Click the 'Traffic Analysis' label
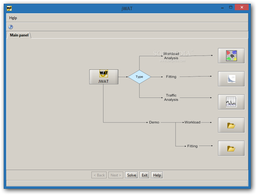Screen dimensions: 257x195 171,97
